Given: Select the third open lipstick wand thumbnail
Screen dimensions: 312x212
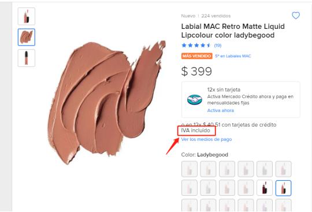Looking at the screenshot, I should pyautogui.click(x=27, y=58).
